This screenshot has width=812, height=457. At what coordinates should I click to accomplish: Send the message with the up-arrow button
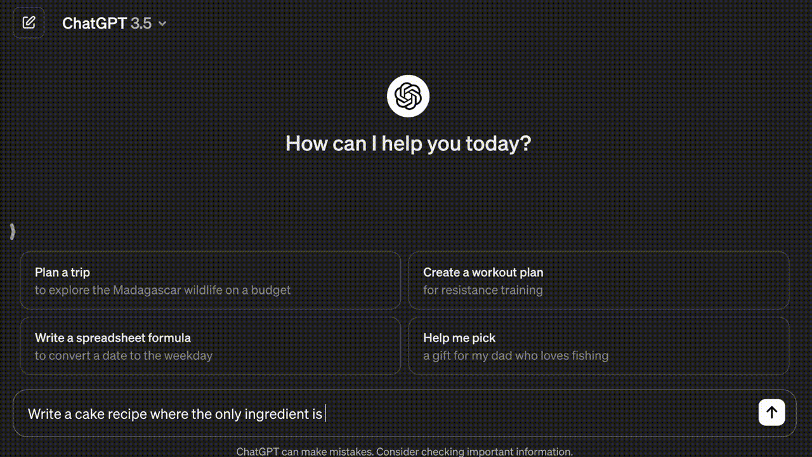coord(771,413)
